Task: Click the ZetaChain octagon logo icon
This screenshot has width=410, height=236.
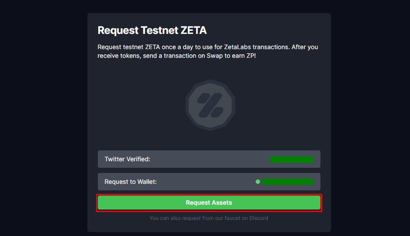Action: tap(210, 105)
